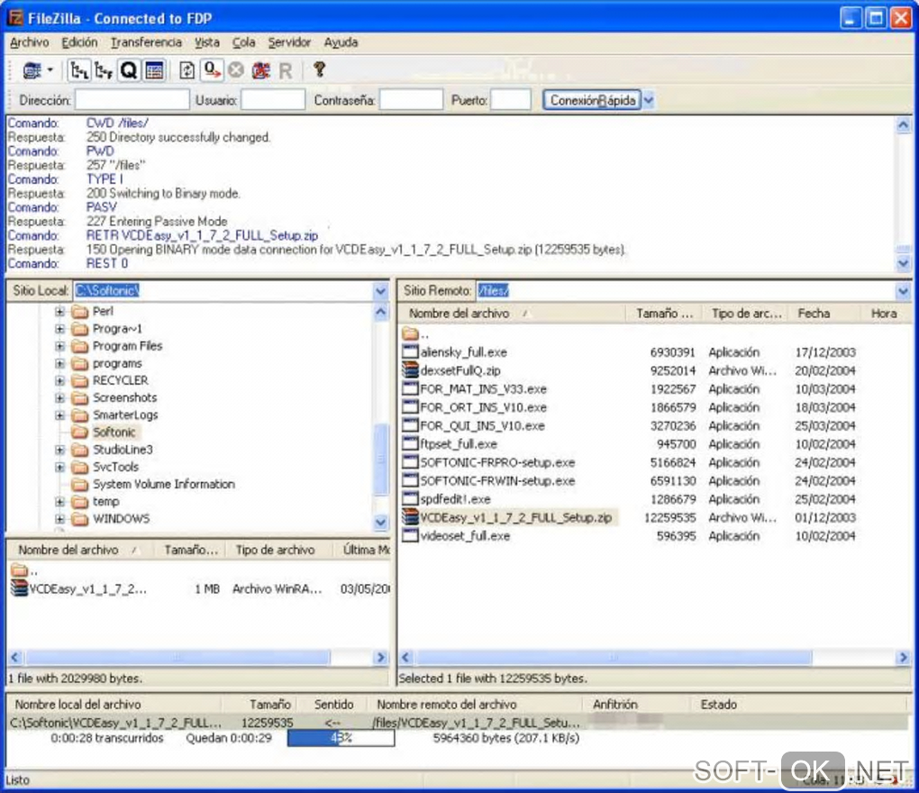The width and height of the screenshot is (919, 793).
Task: Open remote parent directory folder icon
Action: tap(410, 333)
